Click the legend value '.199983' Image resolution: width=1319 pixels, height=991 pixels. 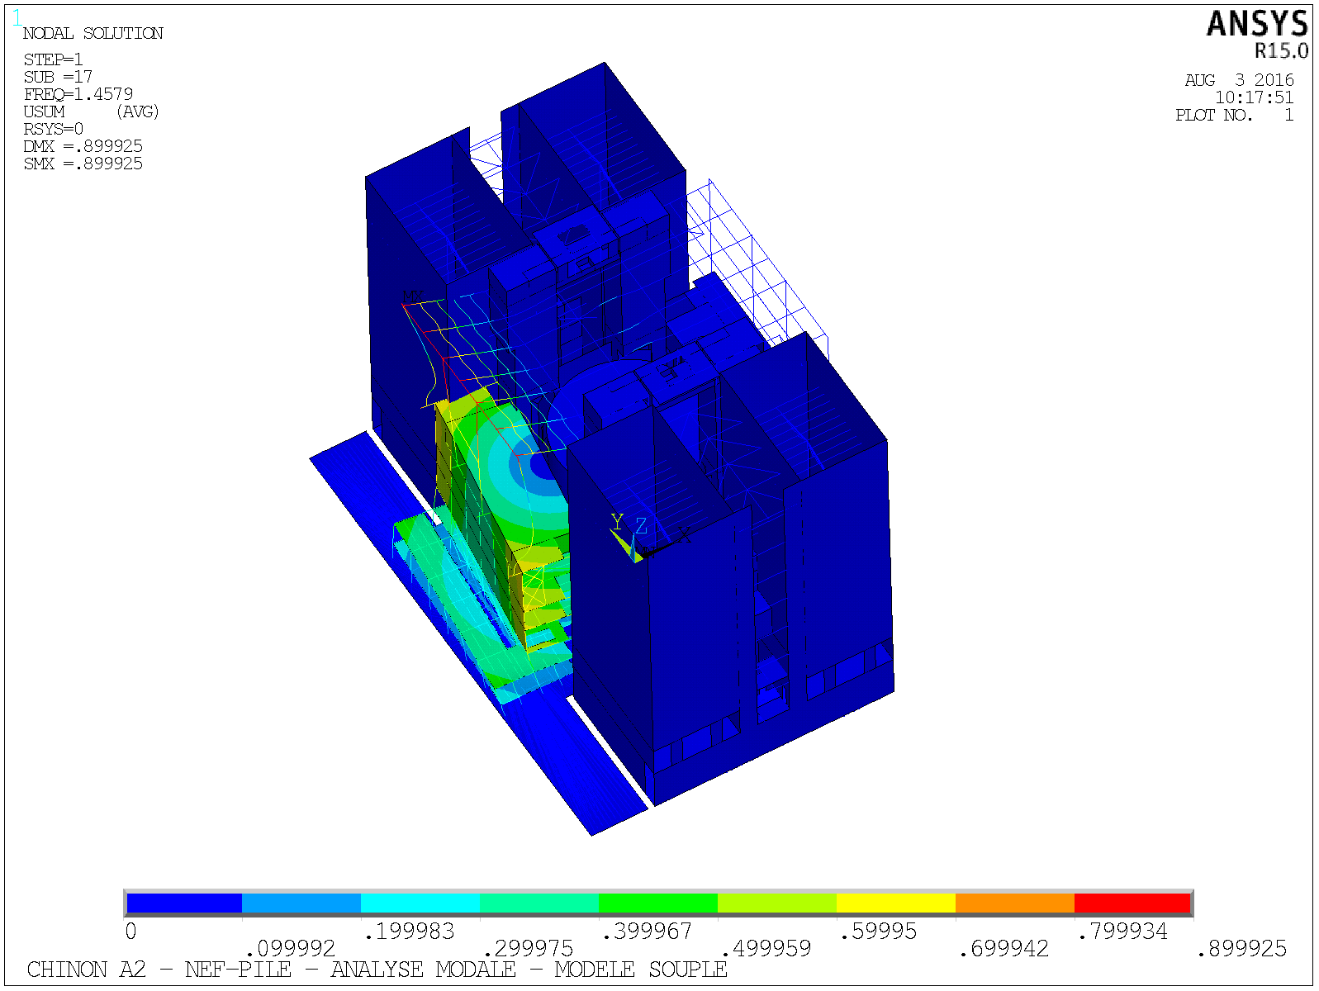pos(410,932)
